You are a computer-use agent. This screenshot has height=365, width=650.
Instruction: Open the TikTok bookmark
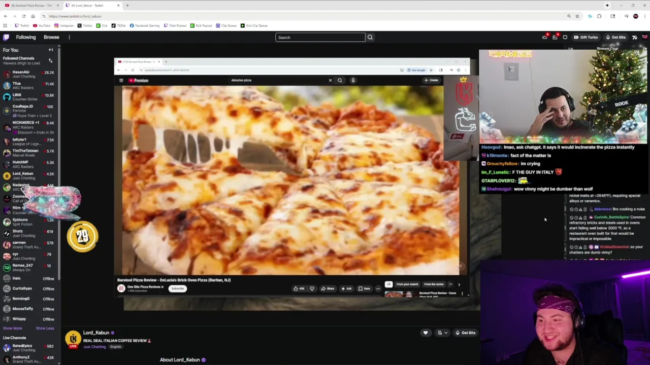(119, 25)
